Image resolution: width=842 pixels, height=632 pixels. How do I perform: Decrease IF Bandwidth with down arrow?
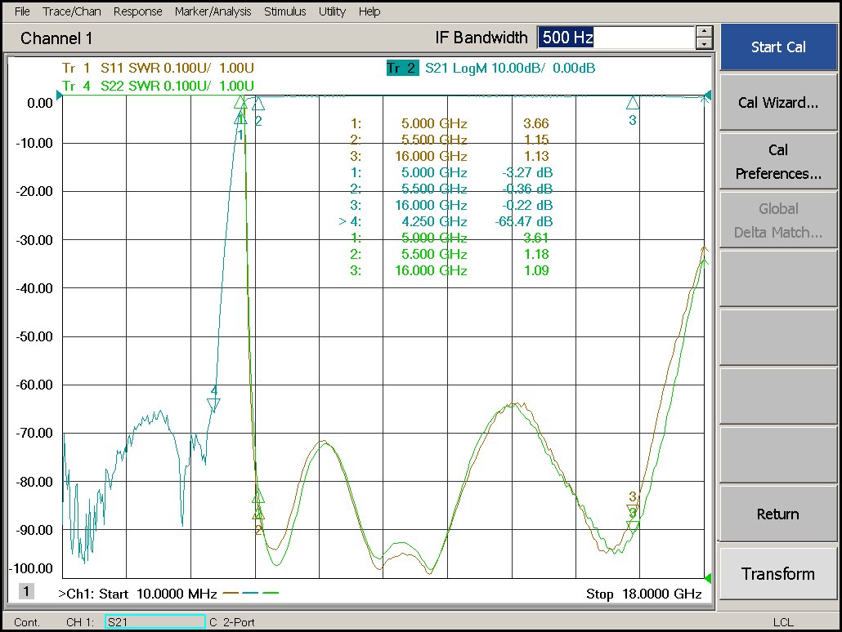coord(704,43)
